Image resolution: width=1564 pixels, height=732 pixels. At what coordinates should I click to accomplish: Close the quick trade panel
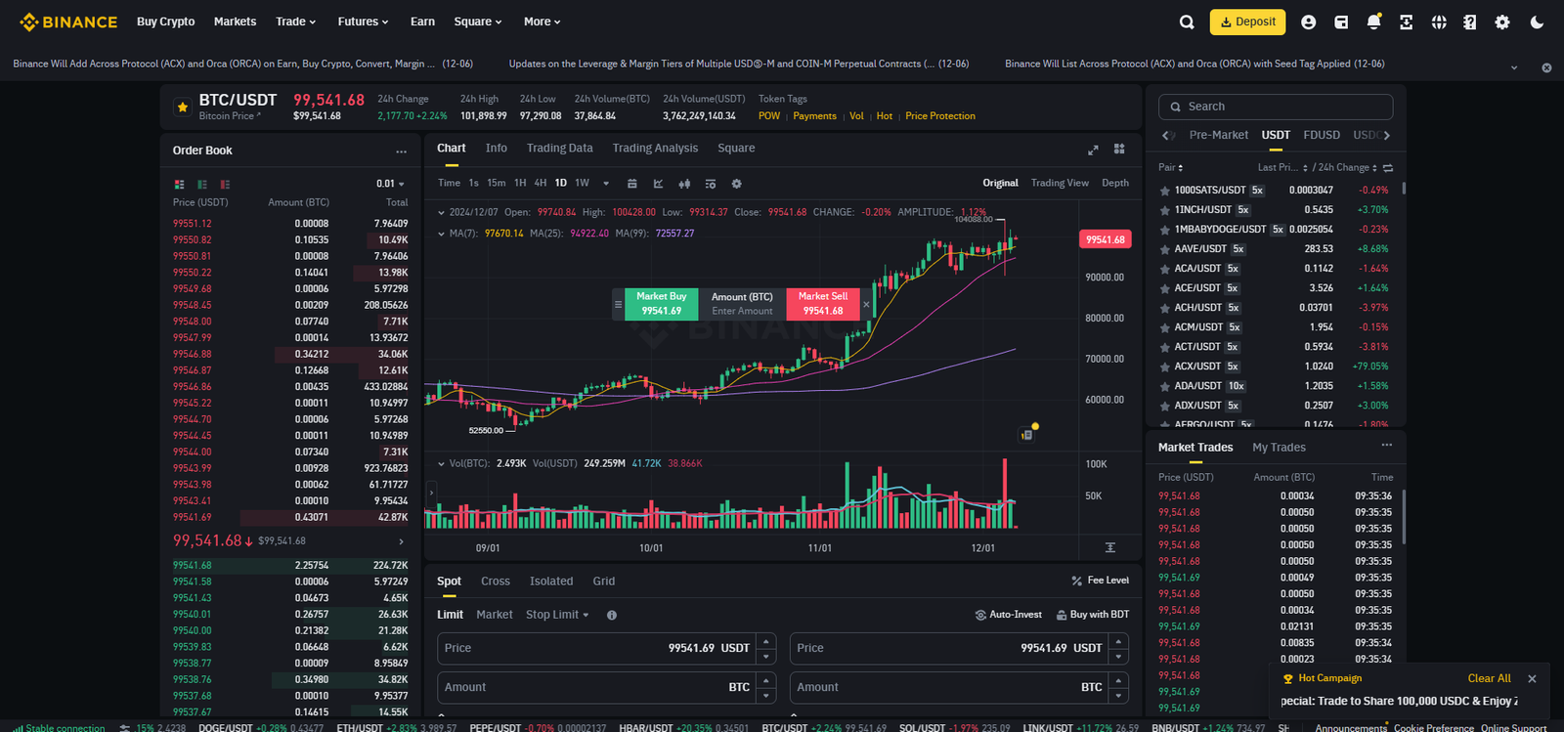click(866, 304)
